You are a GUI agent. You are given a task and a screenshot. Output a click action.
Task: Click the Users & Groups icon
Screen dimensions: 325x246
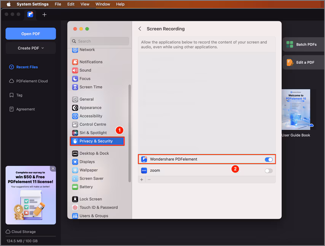(75, 216)
